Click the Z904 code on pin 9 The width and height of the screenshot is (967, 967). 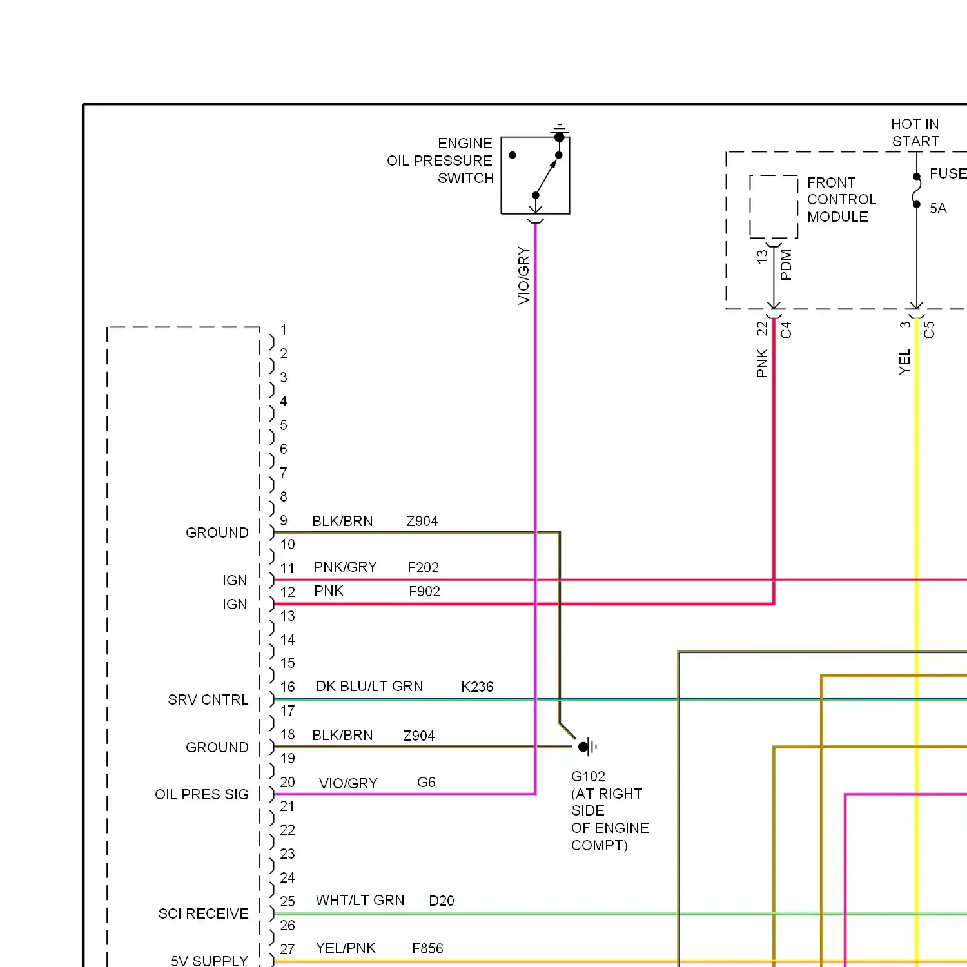coord(422,521)
